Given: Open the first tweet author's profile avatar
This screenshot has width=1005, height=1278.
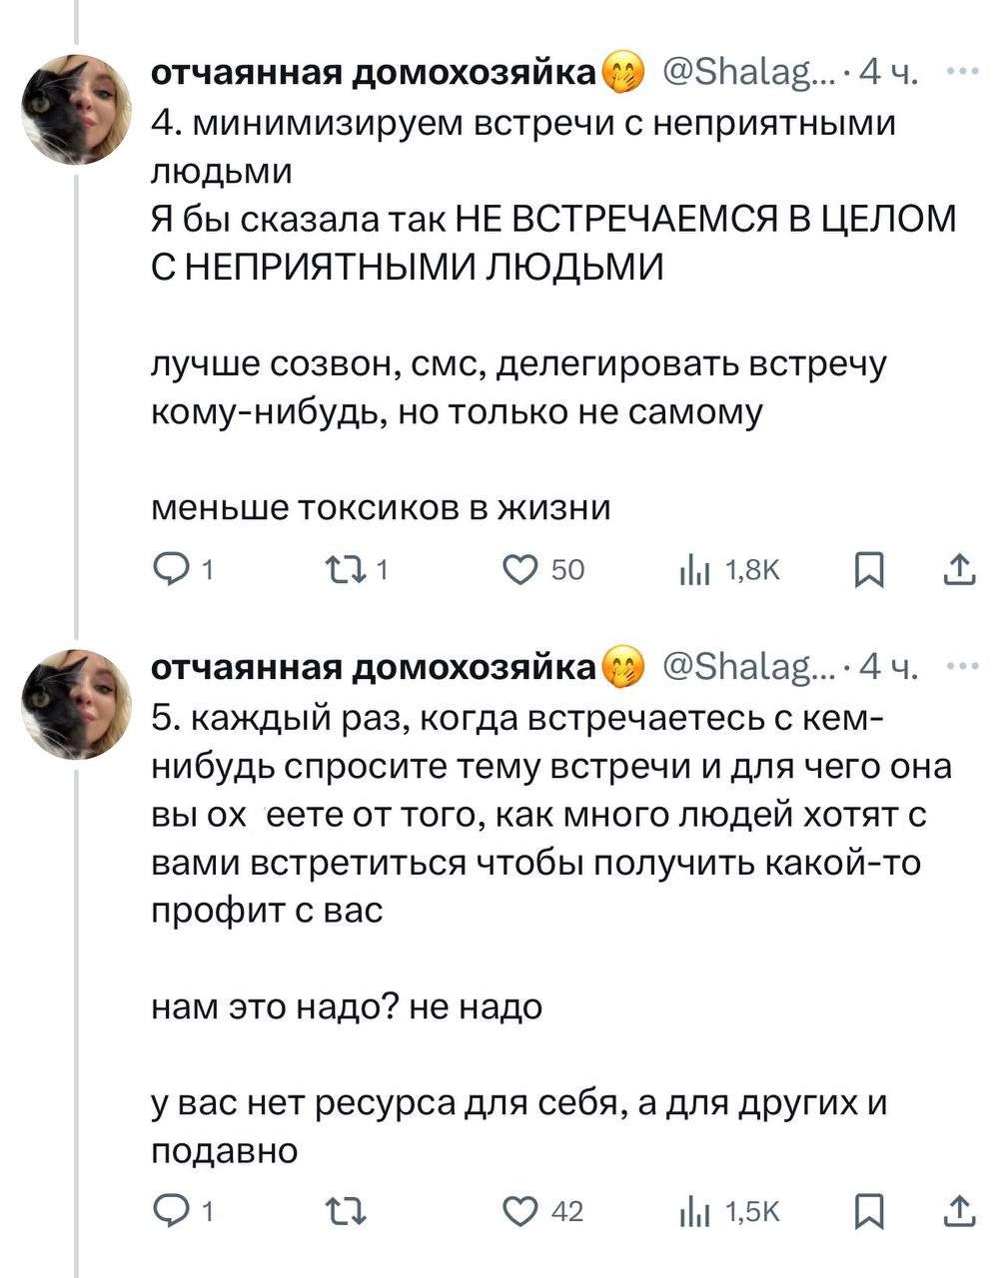Looking at the screenshot, I should [x=77, y=109].
